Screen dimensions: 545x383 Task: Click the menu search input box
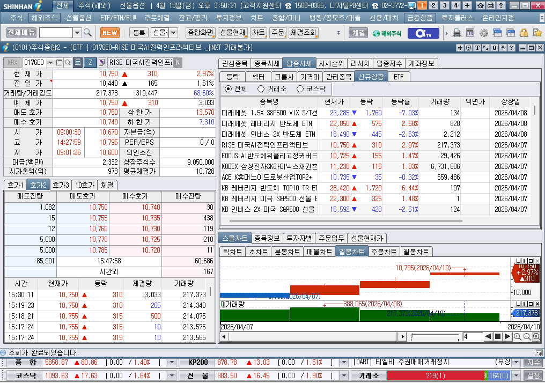coord(56,33)
